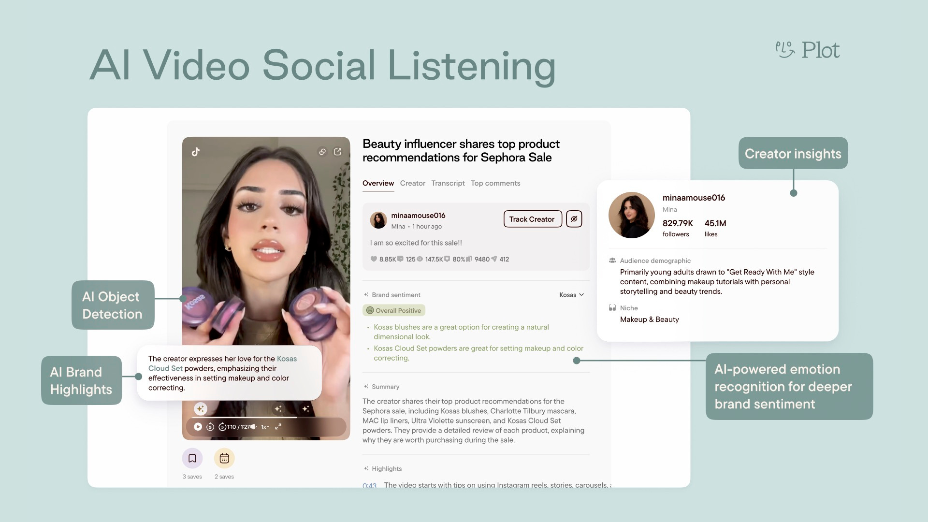Skip forward five seconds

tap(222, 427)
